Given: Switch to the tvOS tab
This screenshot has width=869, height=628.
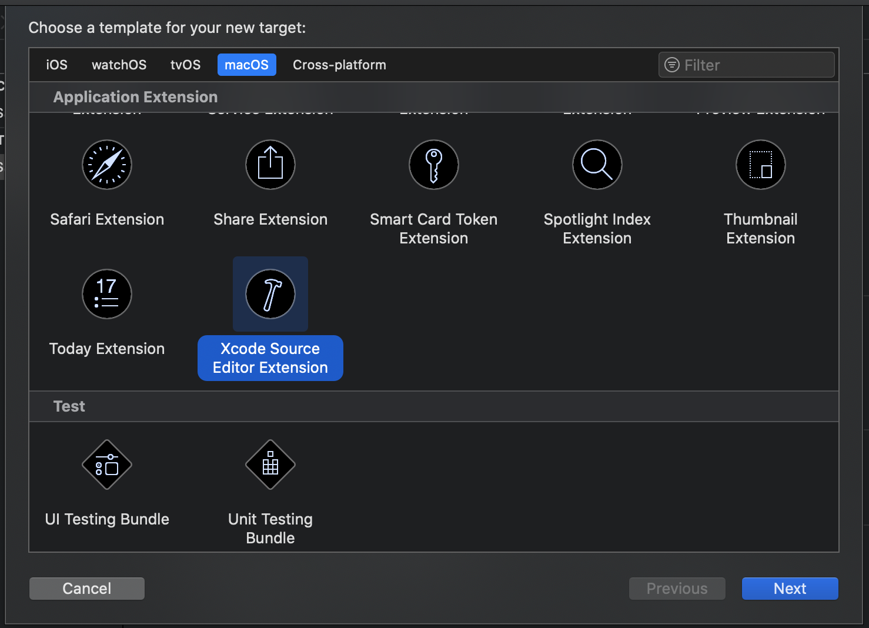Looking at the screenshot, I should click(186, 65).
